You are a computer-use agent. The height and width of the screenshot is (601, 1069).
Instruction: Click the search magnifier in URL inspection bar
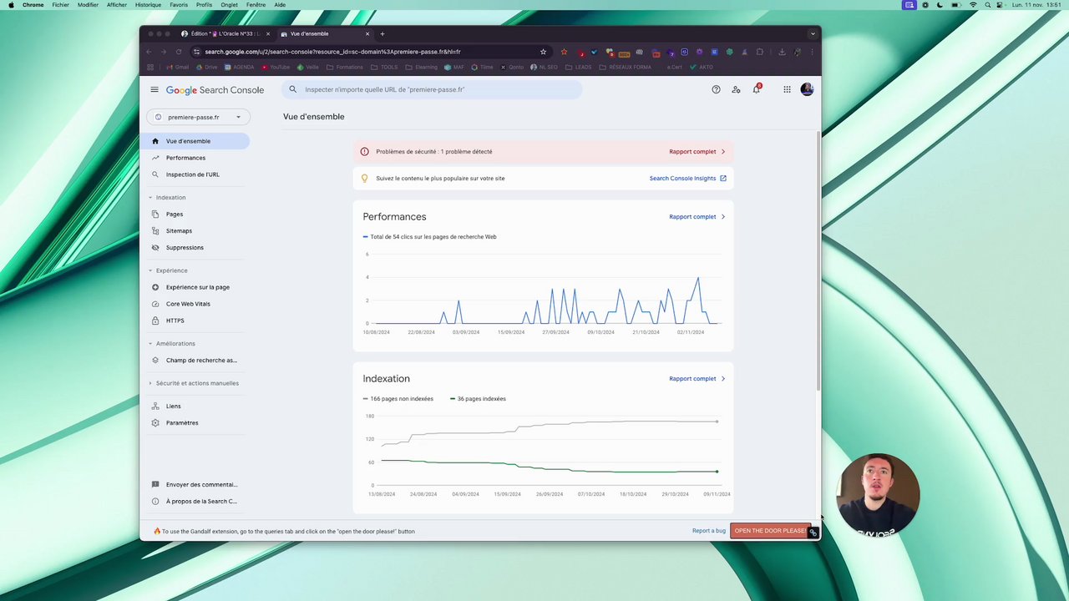293,89
